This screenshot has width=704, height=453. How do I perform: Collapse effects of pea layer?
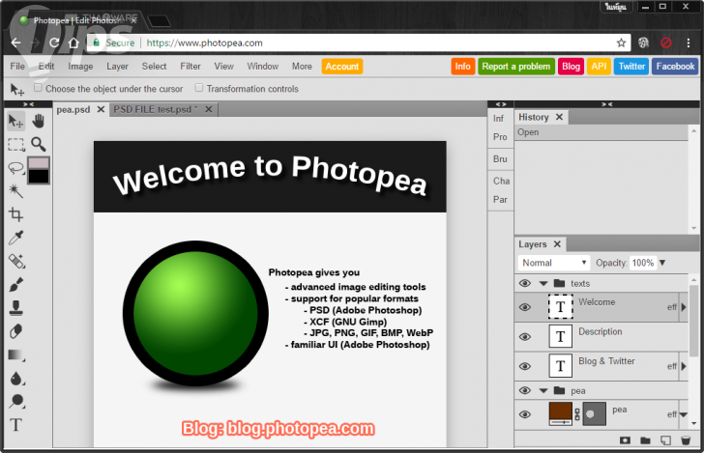point(684,414)
